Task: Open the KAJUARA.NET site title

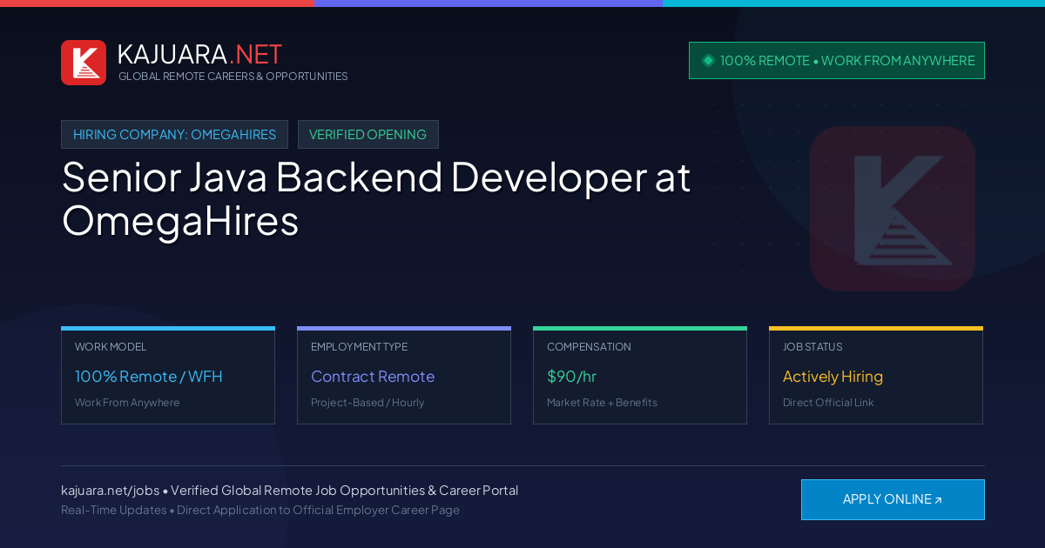Action: 199,54
